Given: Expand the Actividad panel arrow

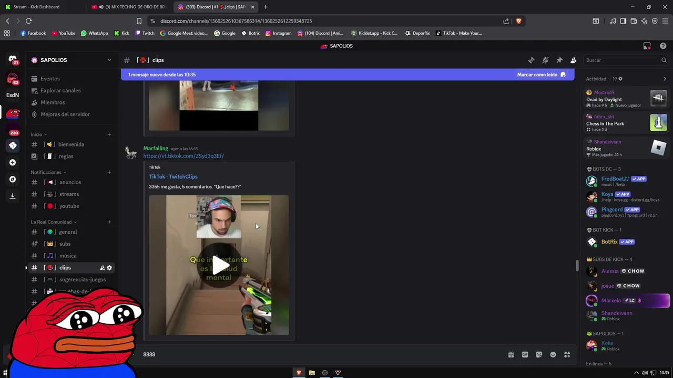Looking at the screenshot, I should click(665, 79).
